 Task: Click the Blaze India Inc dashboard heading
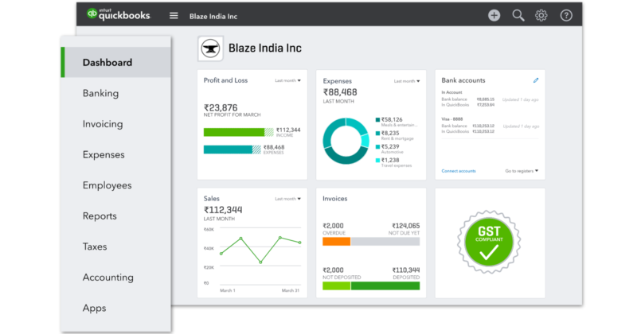(265, 48)
